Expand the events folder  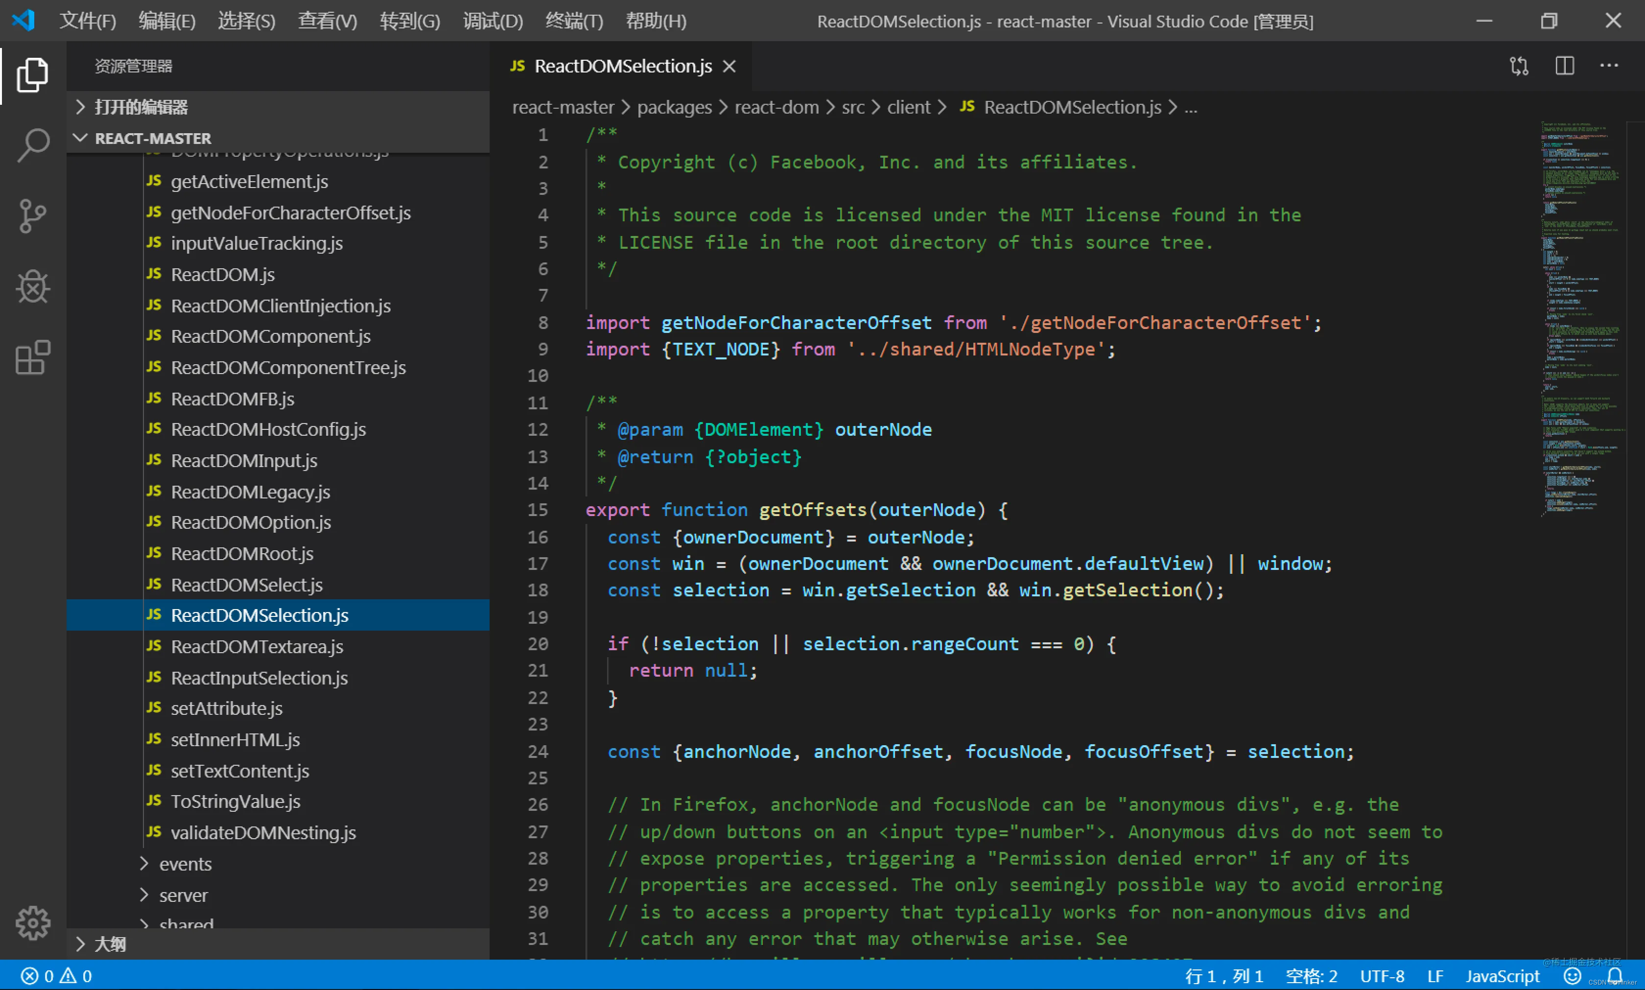pyautogui.click(x=185, y=864)
